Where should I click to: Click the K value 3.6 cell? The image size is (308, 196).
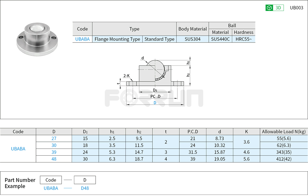point(246,142)
